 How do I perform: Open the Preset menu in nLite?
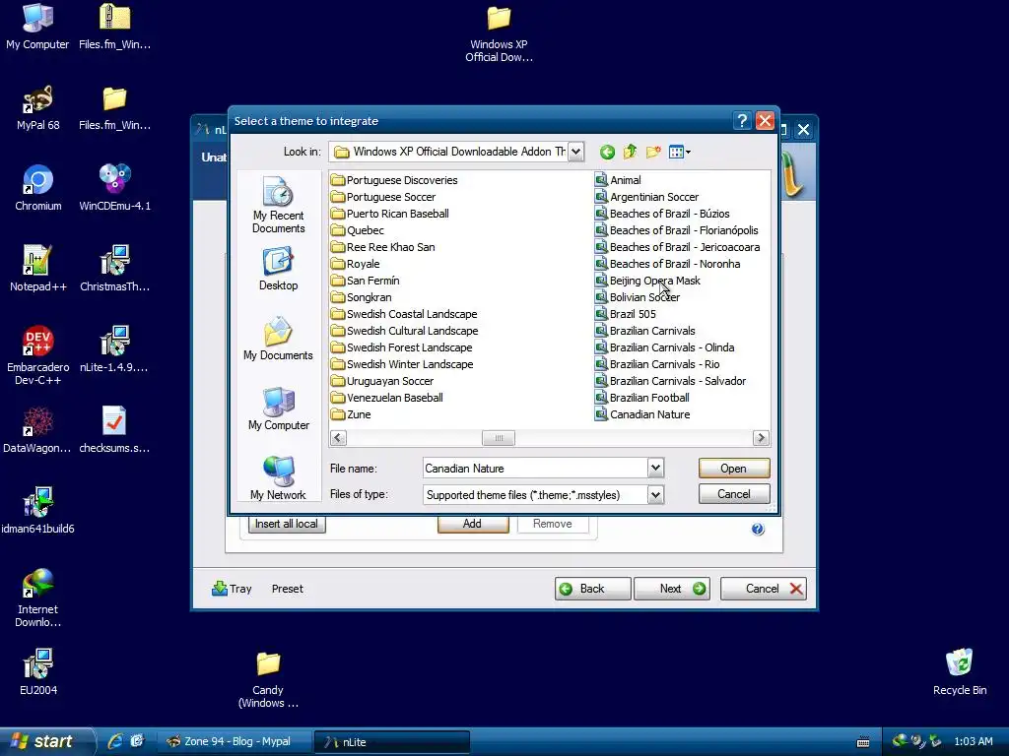tap(287, 589)
